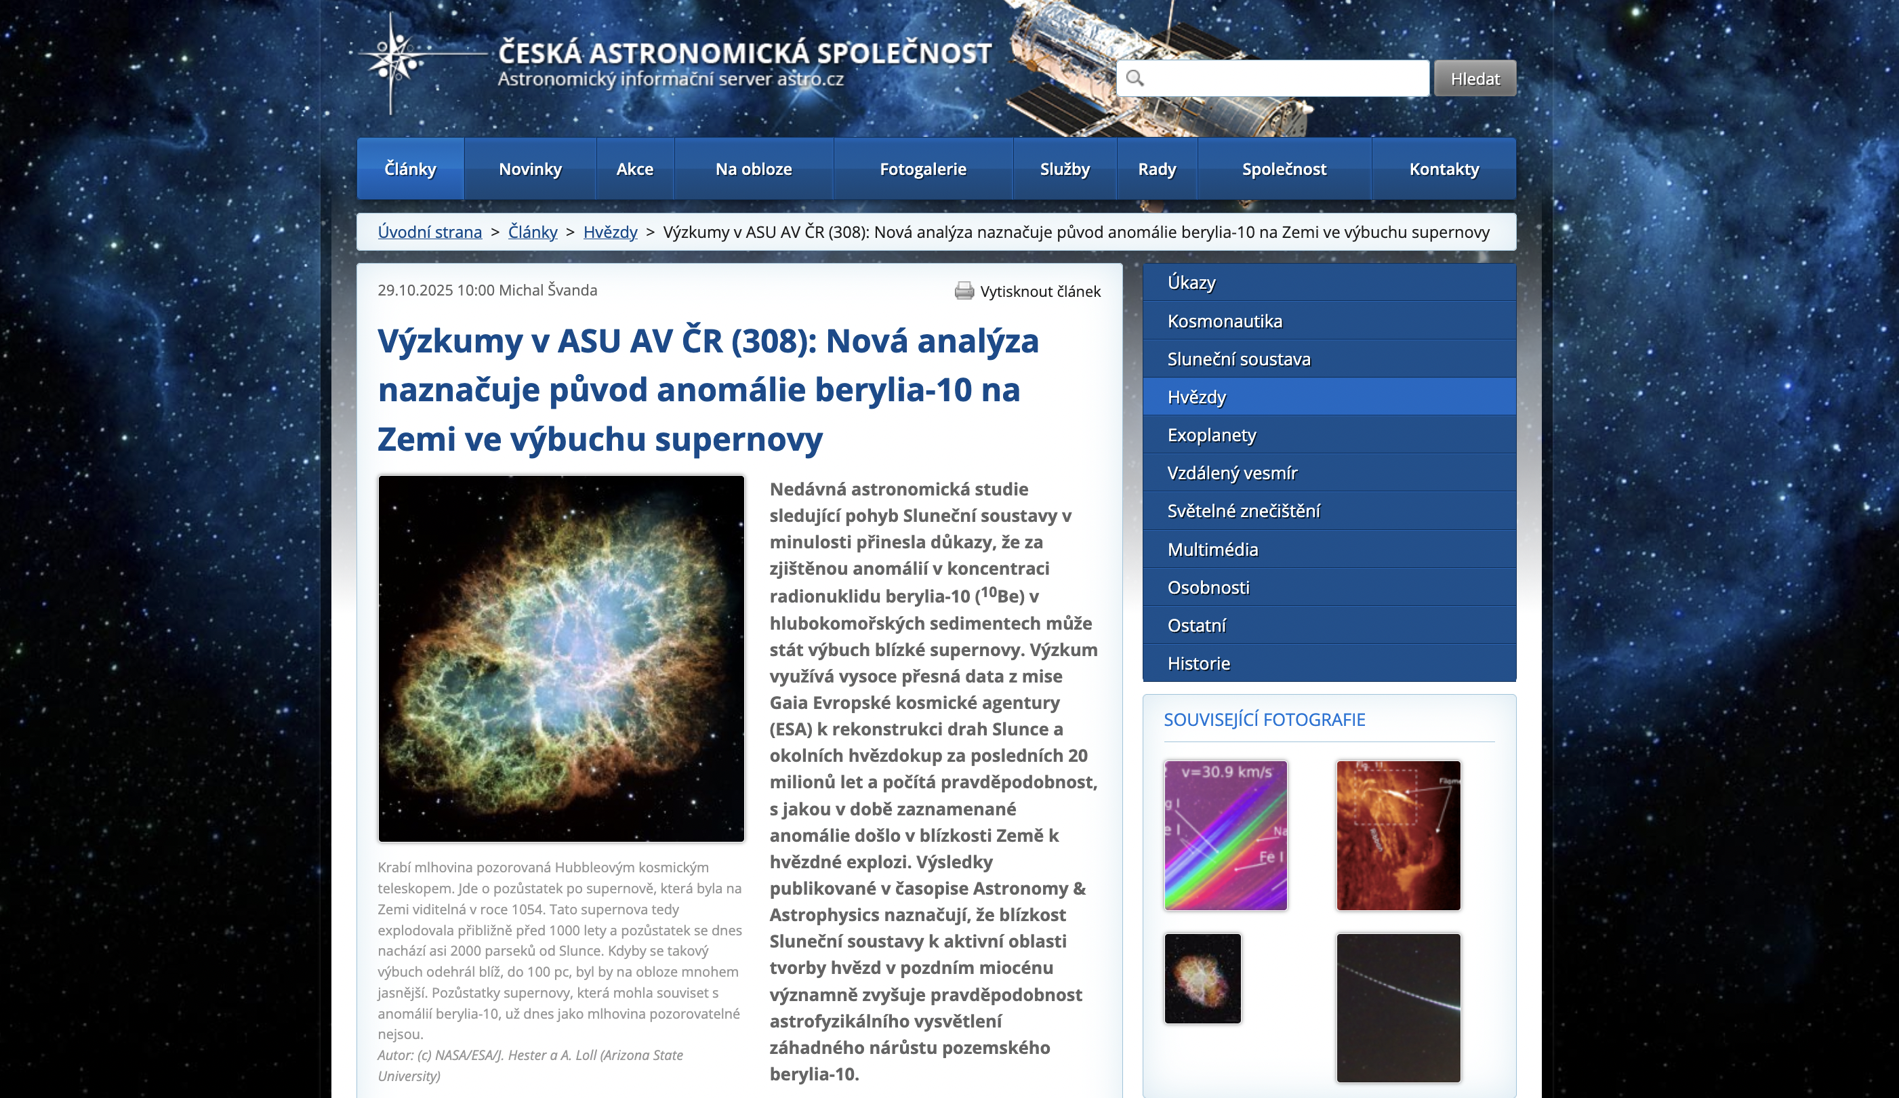1899x1098 pixels.
Task: Open the Novinky menu item
Action: (530, 169)
